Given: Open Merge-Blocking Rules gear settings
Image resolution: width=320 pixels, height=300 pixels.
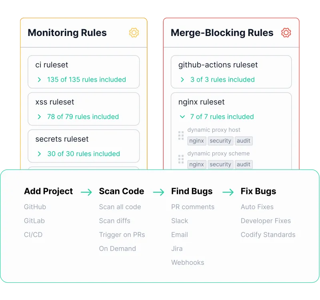Looking at the screenshot, I should click(286, 33).
